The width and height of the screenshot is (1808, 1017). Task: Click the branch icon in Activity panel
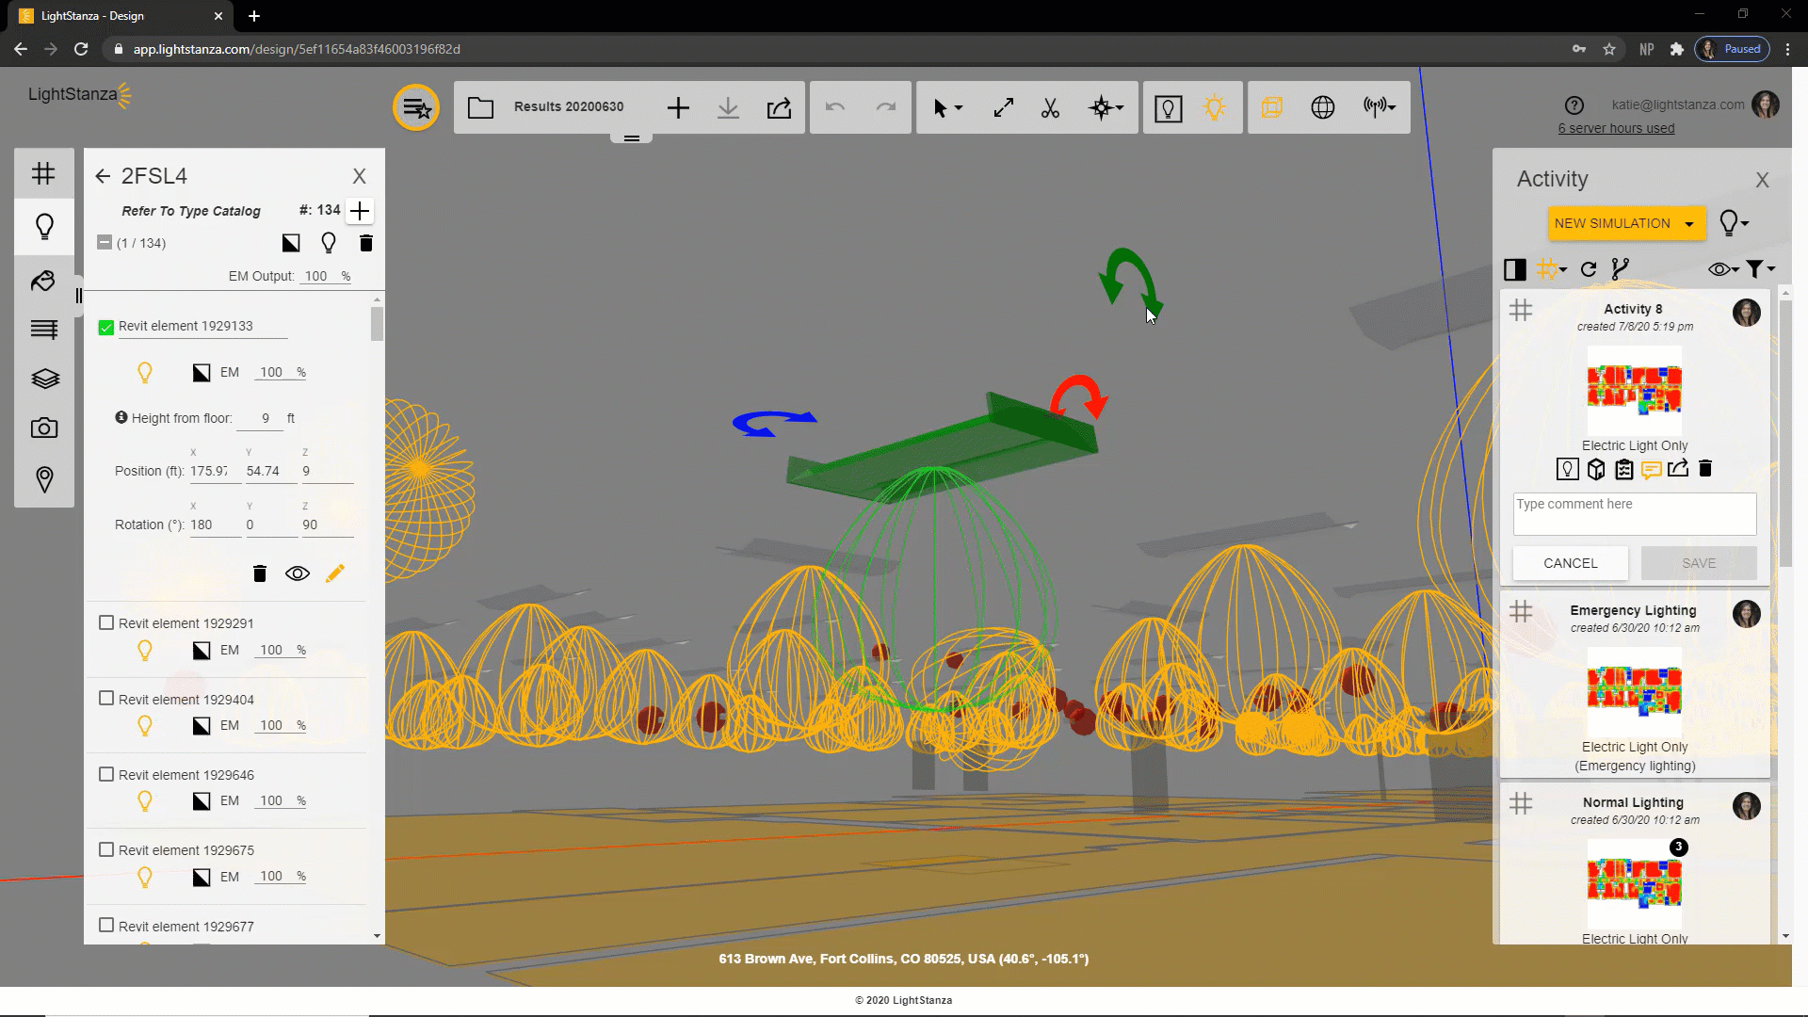1620,269
